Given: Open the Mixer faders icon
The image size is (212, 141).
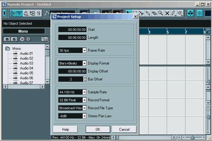Looking at the screenshot, I should pyautogui.click(x=39, y=13).
